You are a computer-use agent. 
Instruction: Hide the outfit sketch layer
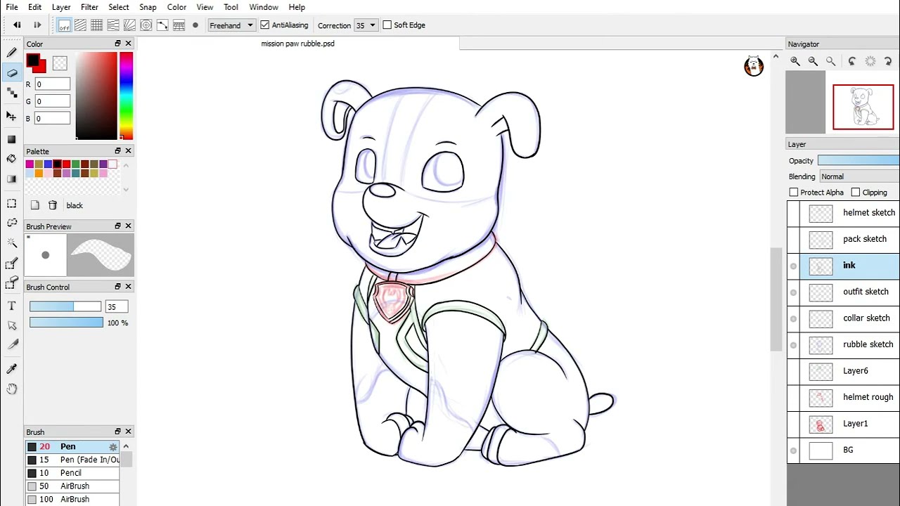tap(793, 292)
